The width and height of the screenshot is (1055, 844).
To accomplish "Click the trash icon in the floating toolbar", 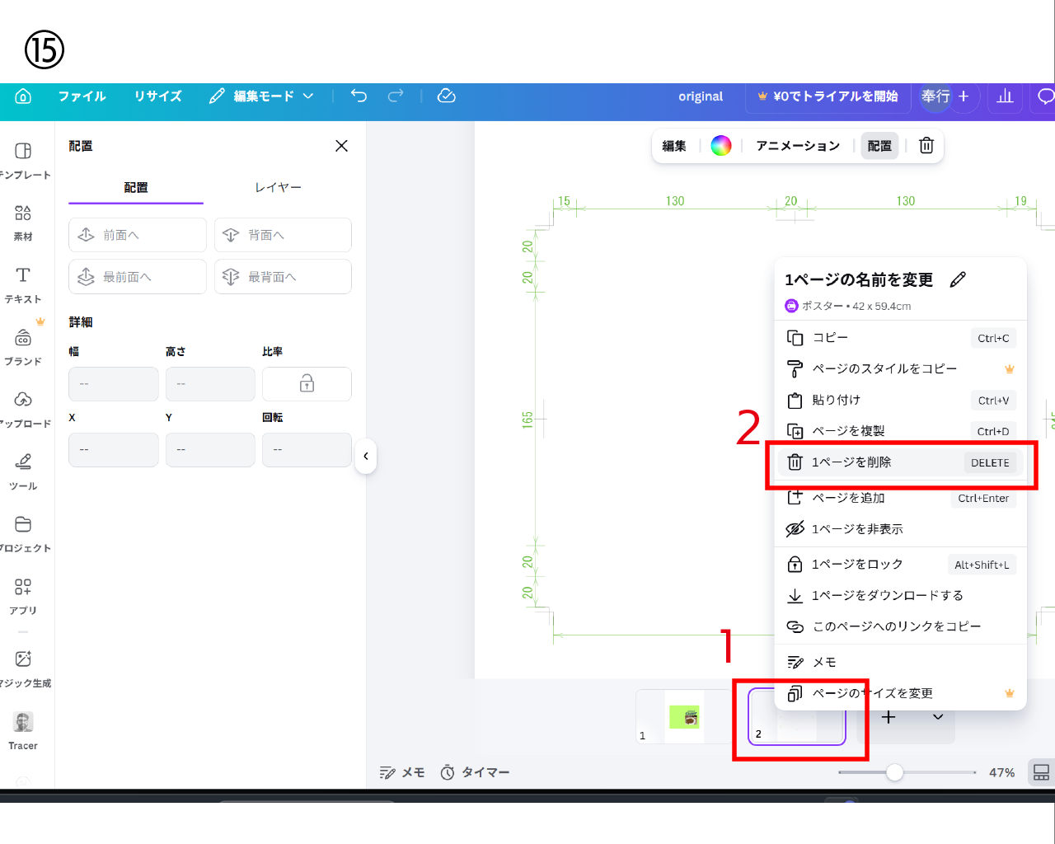I will pos(926,146).
